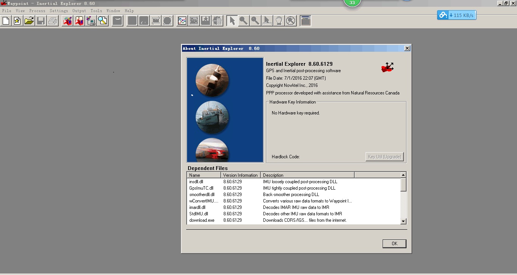The height and width of the screenshot is (275, 517).
Task: Click the dependent files scrollbar thumb
Action: [403, 185]
